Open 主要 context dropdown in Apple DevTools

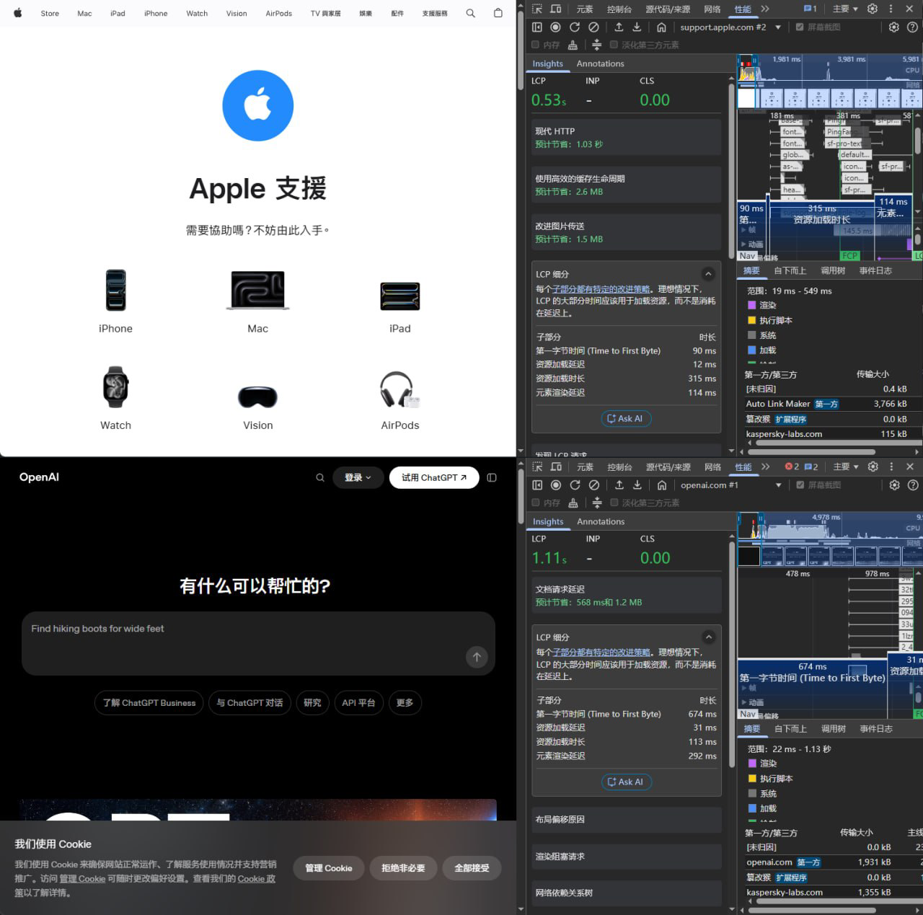tap(845, 9)
